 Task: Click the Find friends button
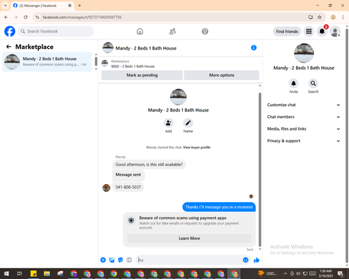point(287,31)
